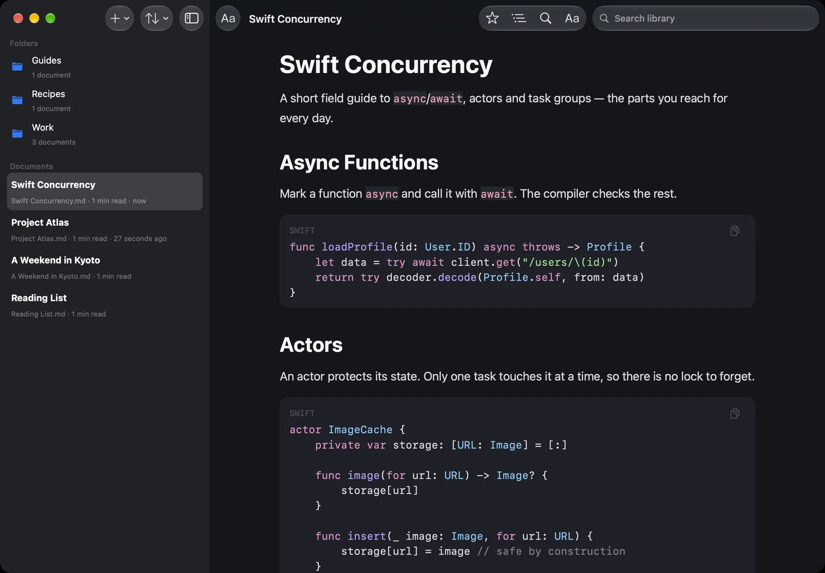Screen dimensions: 825x573
Task: Click the inline 'await' code in Async Functions paragraph
Action: [x=497, y=194]
